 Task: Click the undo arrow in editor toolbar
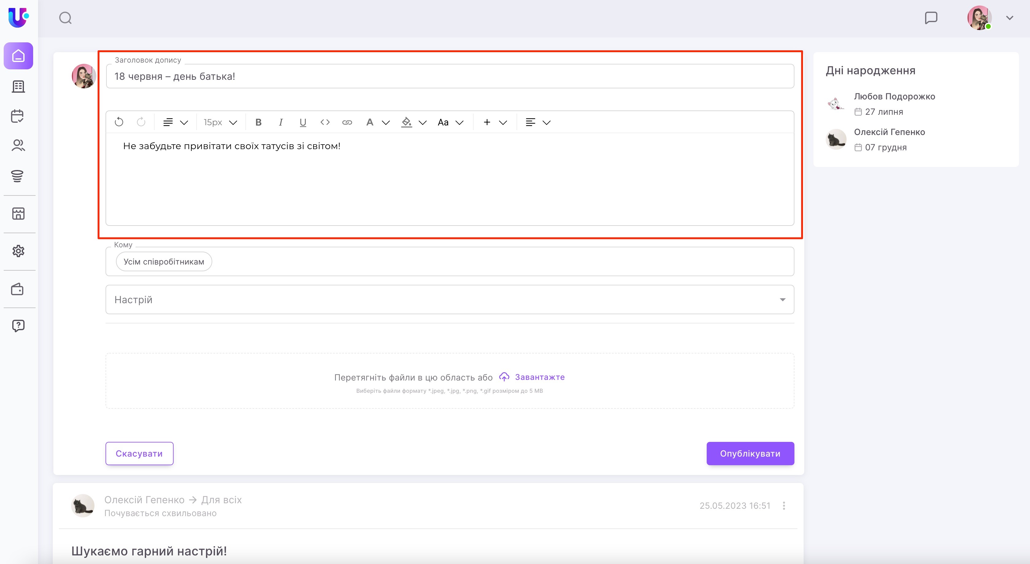pos(119,122)
